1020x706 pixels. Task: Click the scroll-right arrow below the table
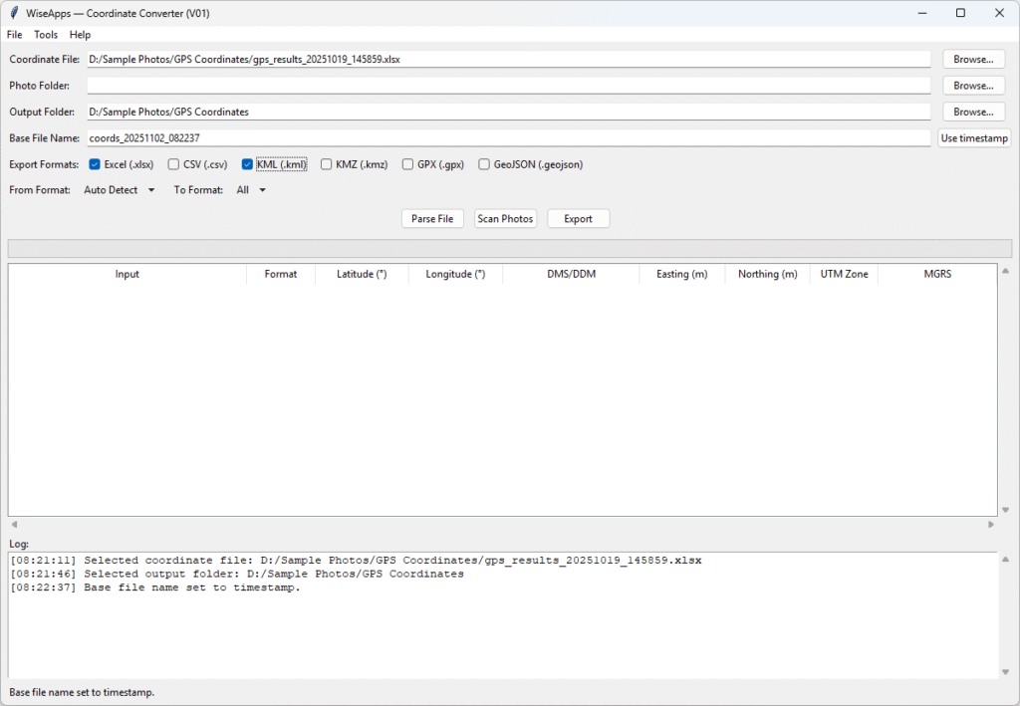click(991, 523)
